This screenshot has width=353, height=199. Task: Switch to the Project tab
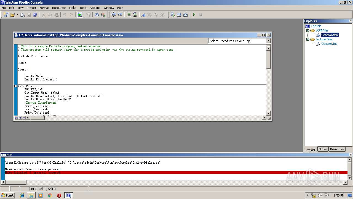(311, 150)
